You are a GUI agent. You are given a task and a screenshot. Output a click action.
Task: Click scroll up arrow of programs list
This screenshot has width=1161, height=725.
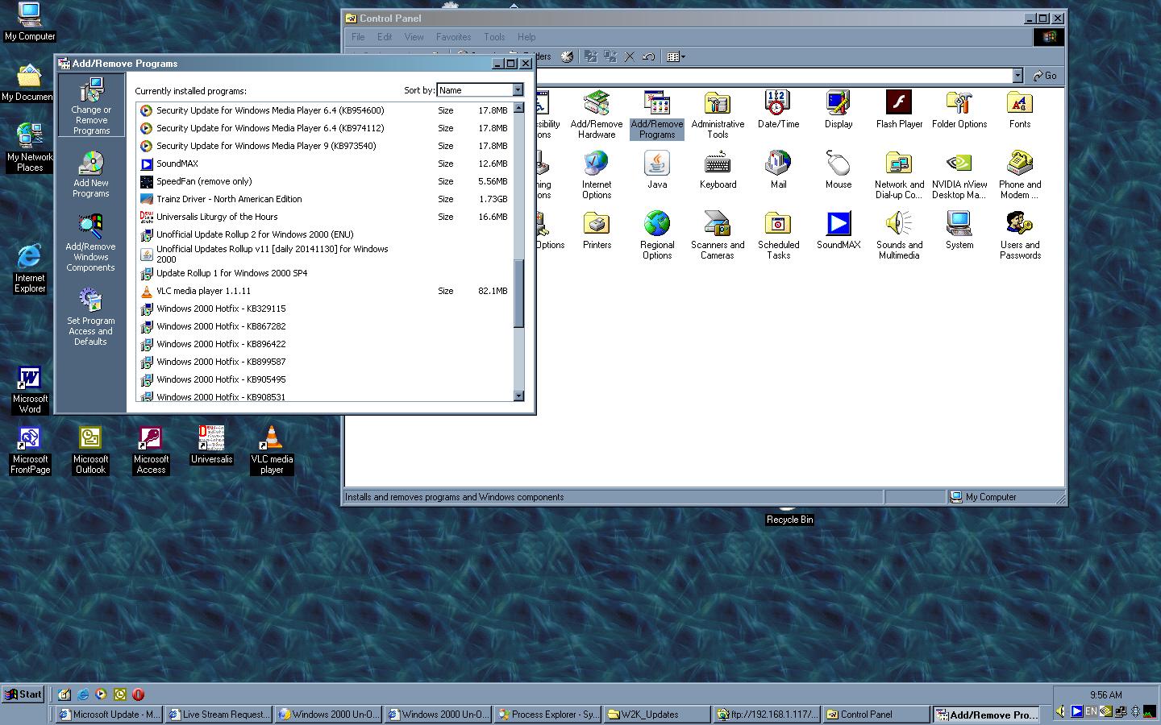518,107
